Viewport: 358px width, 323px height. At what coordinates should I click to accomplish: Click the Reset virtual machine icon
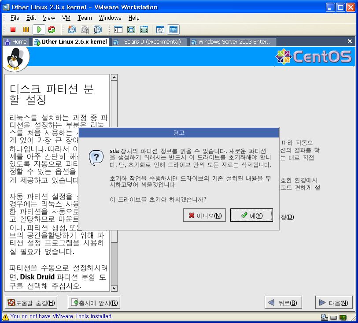click(52, 30)
